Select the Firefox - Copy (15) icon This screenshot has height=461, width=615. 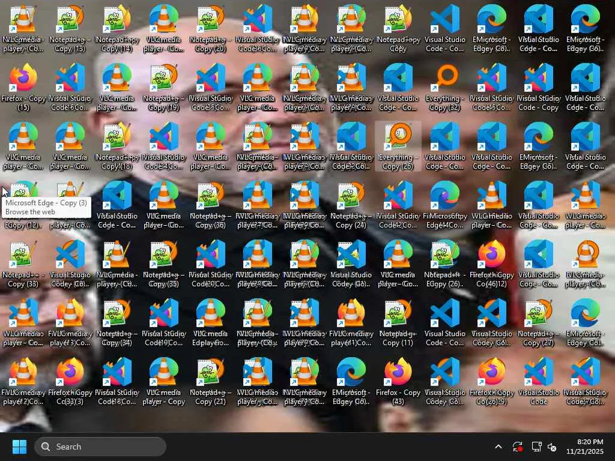coord(23,87)
